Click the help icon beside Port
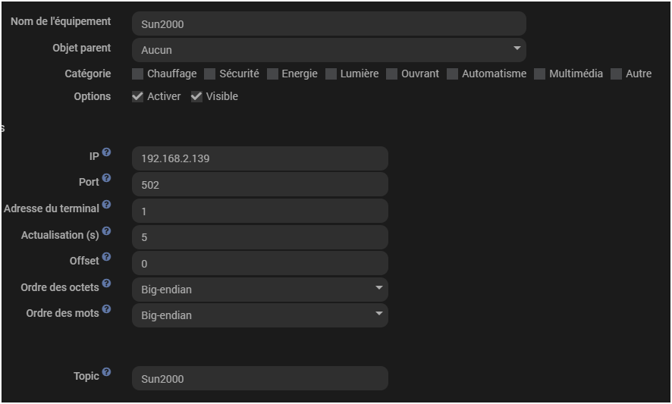The width and height of the screenshot is (672, 404). click(106, 178)
